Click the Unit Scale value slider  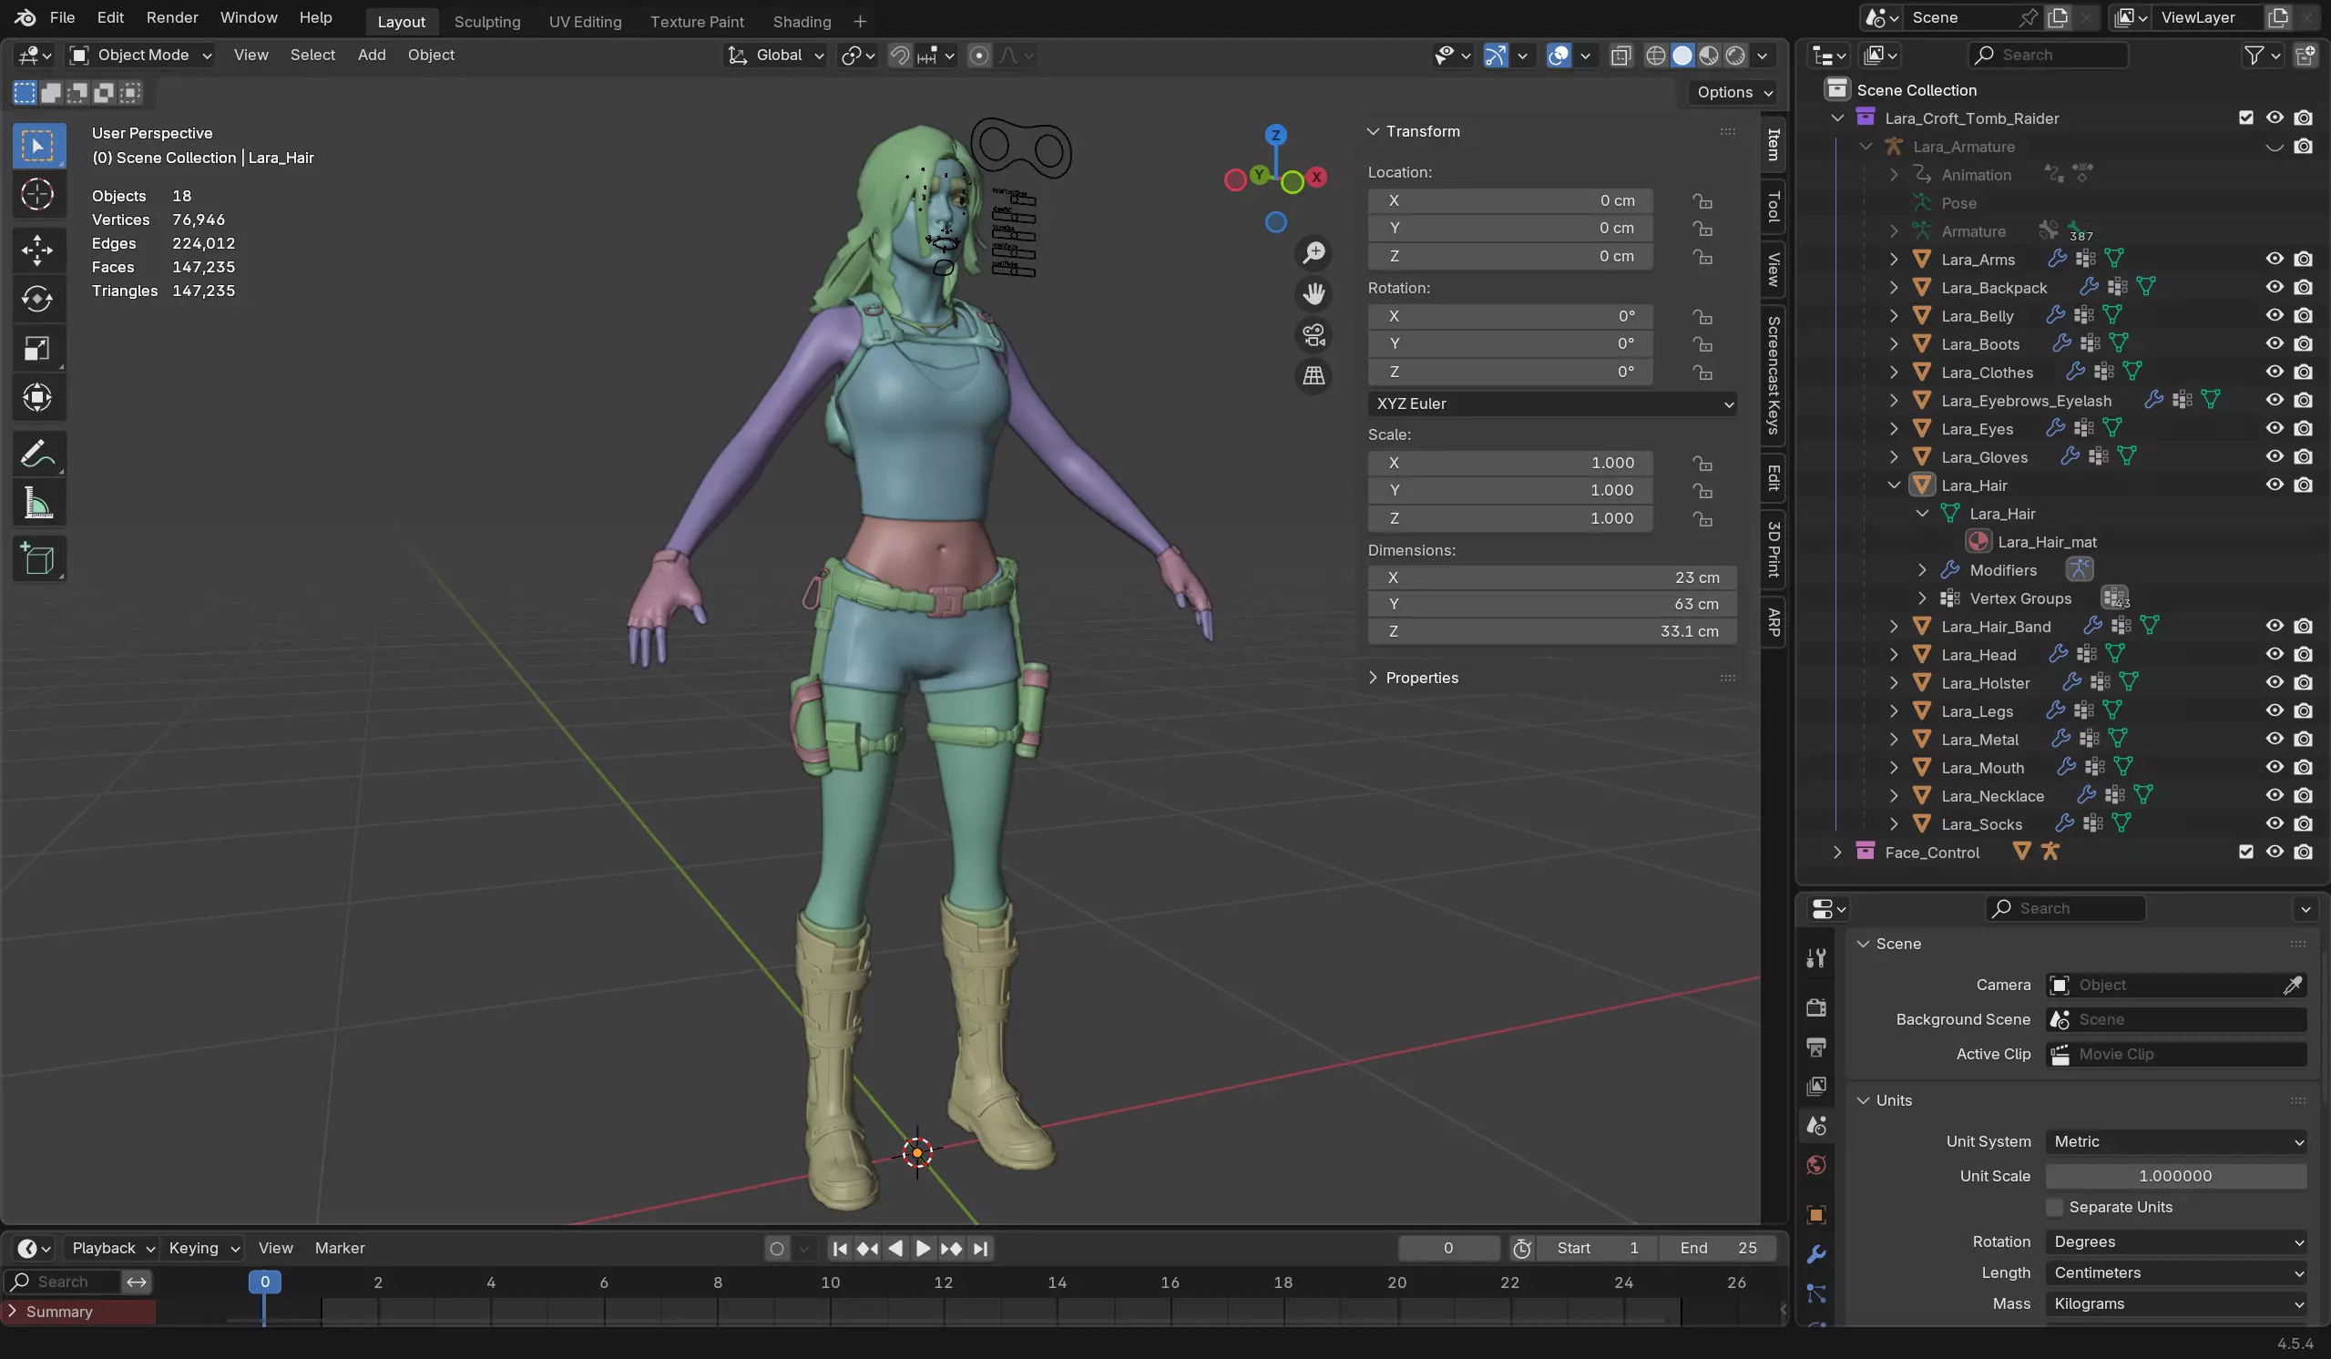click(x=2176, y=1177)
